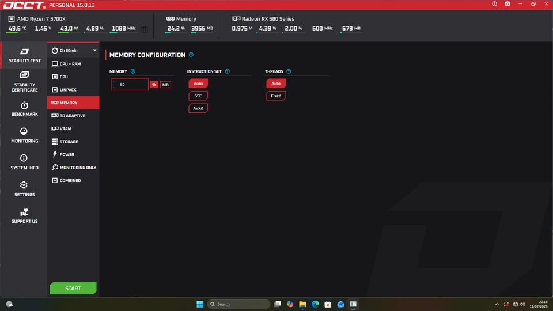View System Info page
The image size is (553, 311).
pos(24,162)
